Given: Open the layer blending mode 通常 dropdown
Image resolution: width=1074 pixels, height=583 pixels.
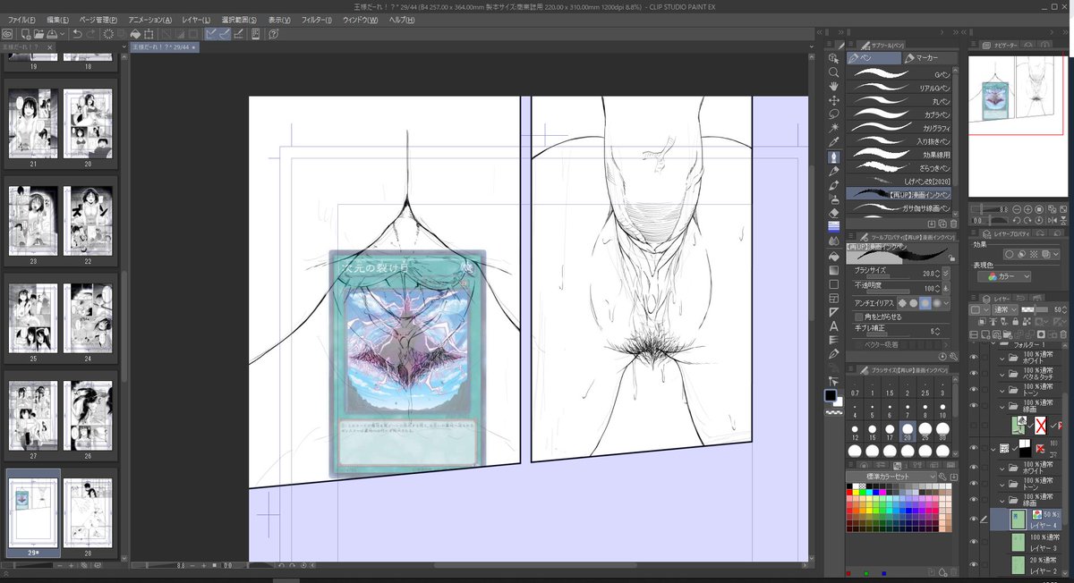Looking at the screenshot, I should 1003,309.
